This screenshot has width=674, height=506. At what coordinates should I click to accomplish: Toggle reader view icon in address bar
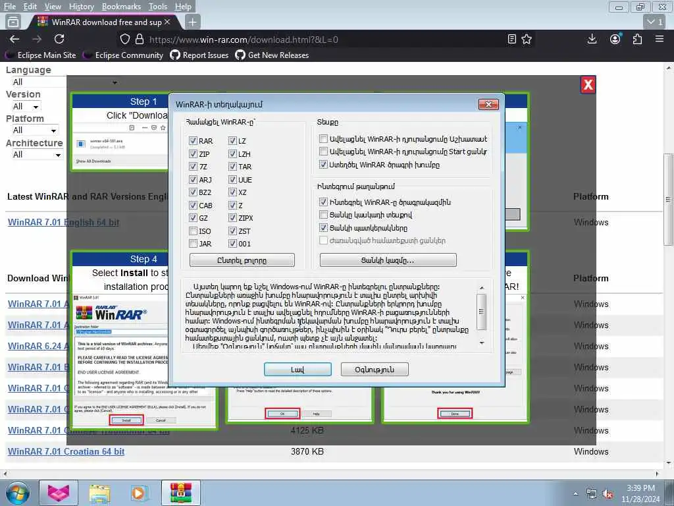[511, 39]
